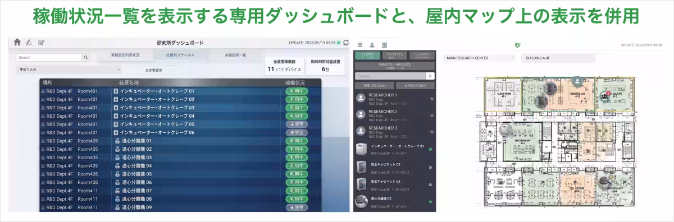This screenshot has height=222, width=674.
Task: Focus the sidebar search input field
Action: click(x=391, y=75)
